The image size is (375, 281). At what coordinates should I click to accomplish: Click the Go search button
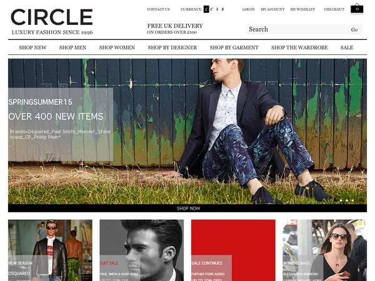click(x=354, y=29)
